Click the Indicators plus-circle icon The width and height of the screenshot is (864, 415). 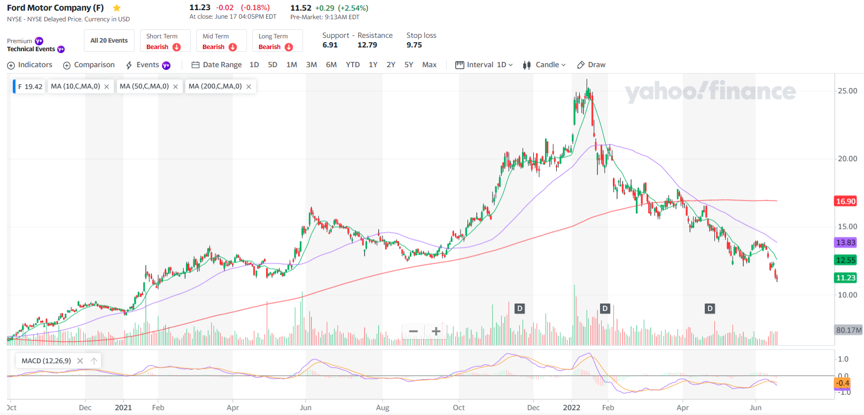tap(11, 65)
